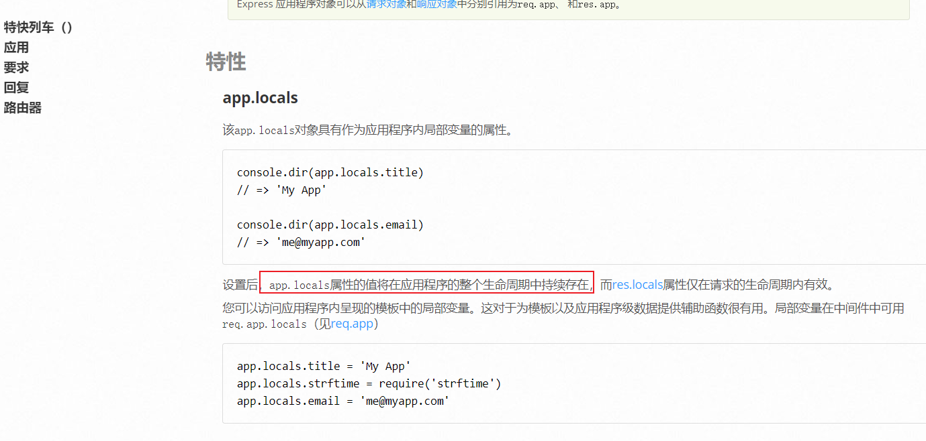Follow the 请求对象 link
Image resolution: width=926 pixels, height=441 pixels.
coord(386,4)
